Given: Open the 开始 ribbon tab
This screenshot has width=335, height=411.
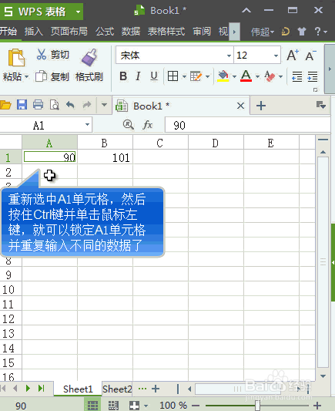Looking at the screenshot, I should [8, 32].
